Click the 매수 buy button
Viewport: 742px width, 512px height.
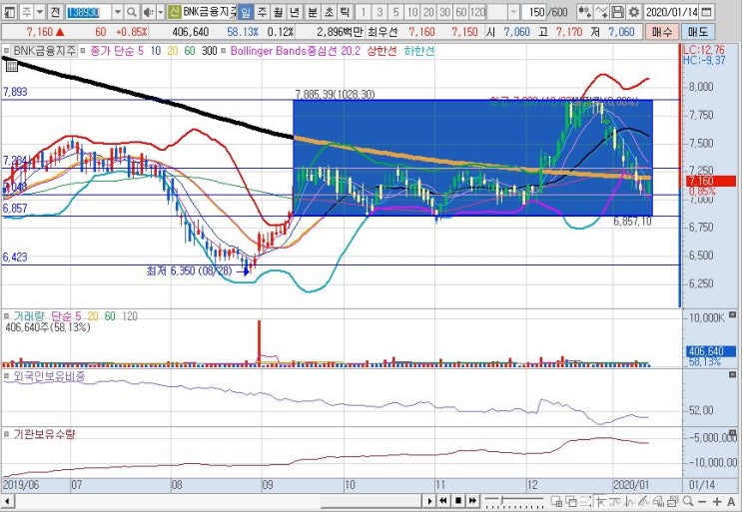tap(661, 32)
